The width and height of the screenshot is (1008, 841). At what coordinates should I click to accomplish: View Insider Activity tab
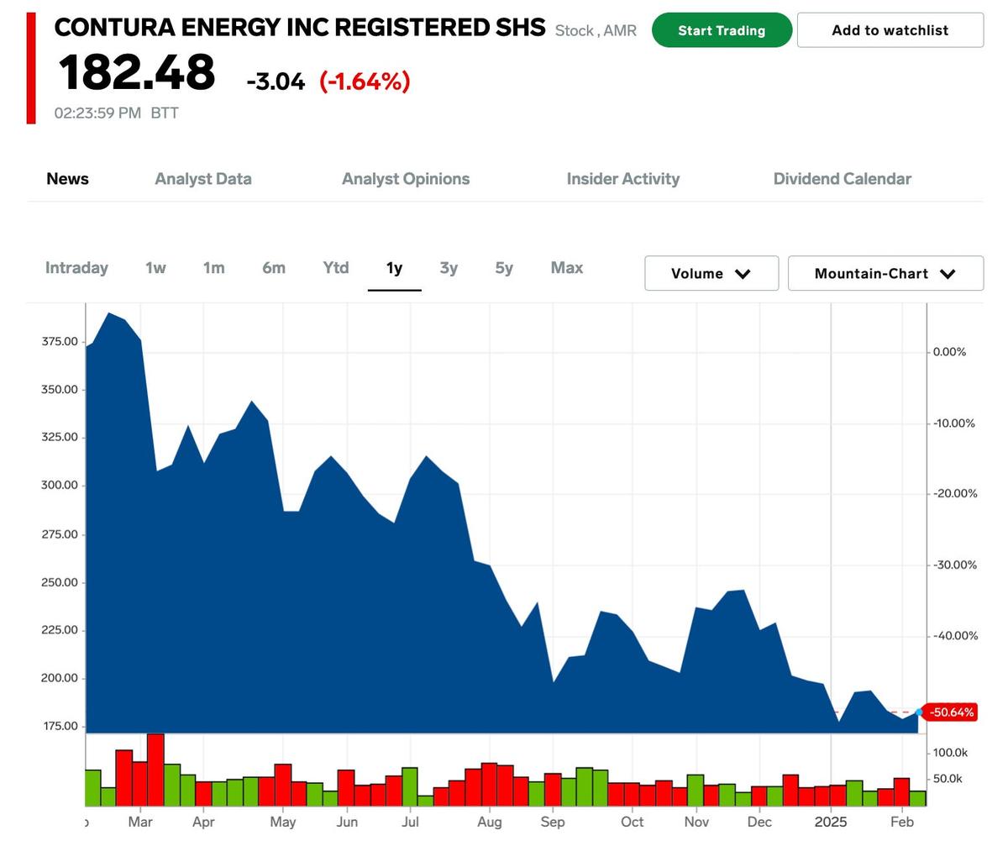pyautogui.click(x=622, y=179)
